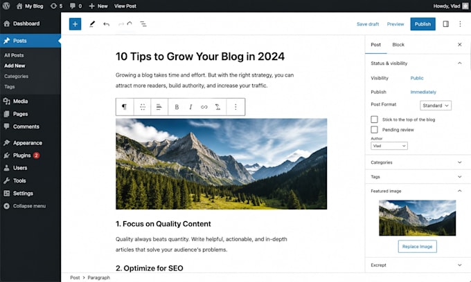Open Categories in the Posts submenu
Screen dimensions: 471x282
pyautogui.click(x=16, y=77)
